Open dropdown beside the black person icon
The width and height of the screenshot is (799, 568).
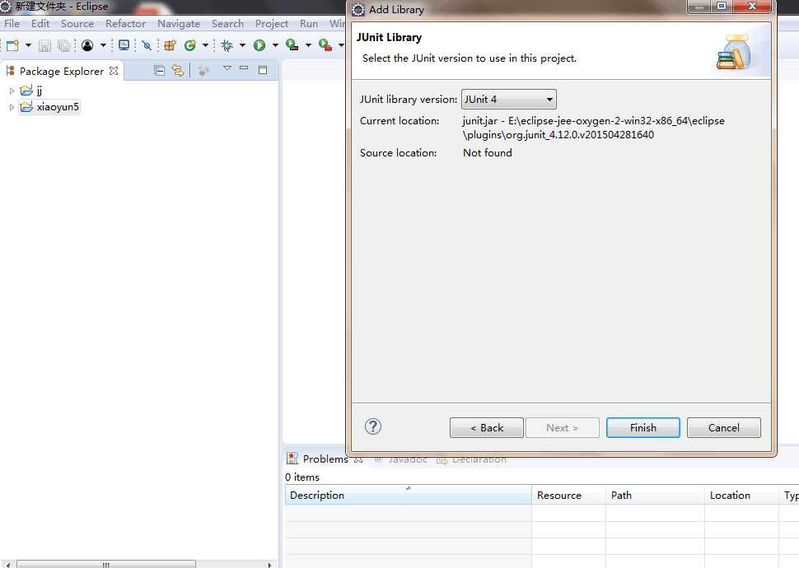click(x=103, y=45)
